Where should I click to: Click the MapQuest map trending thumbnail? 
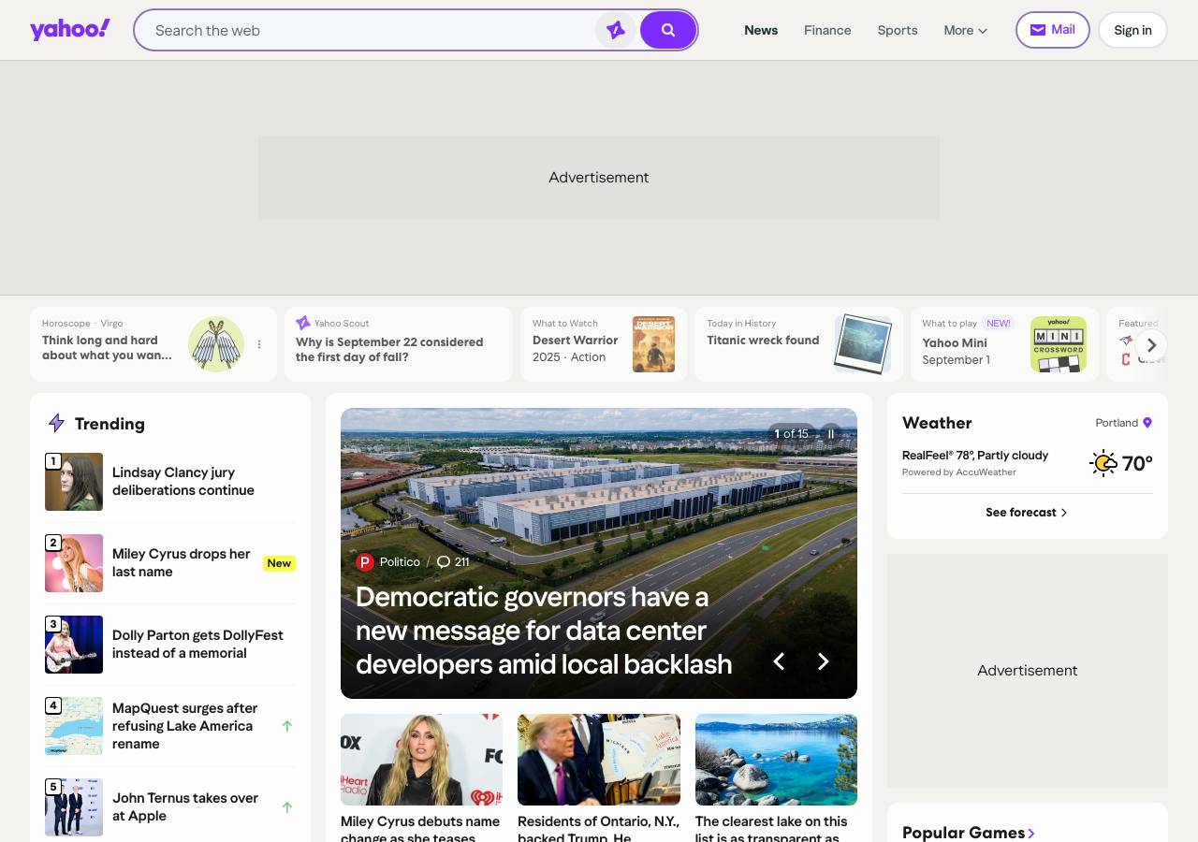[74, 726]
